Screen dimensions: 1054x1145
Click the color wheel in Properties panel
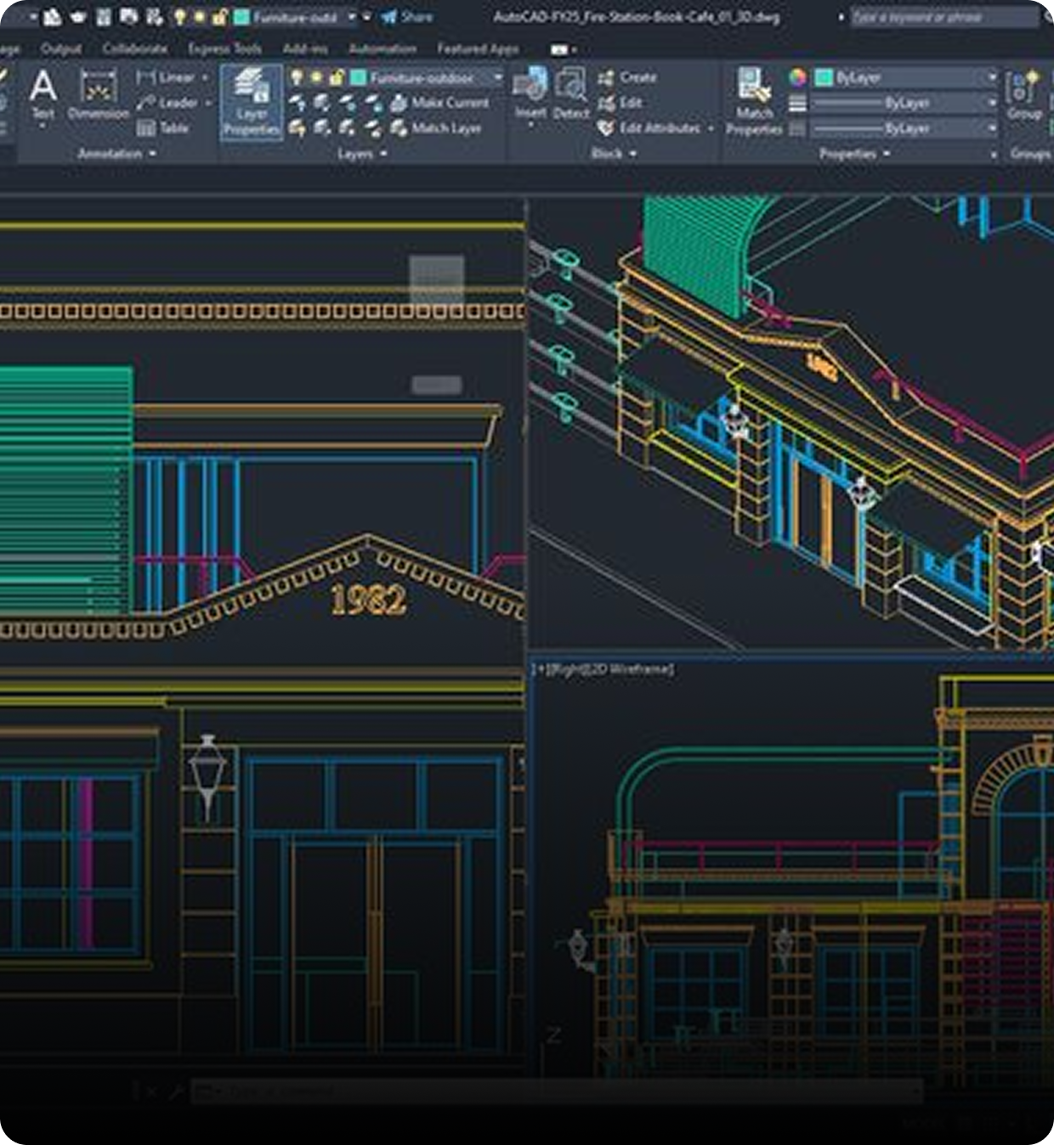tap(797, 78)
